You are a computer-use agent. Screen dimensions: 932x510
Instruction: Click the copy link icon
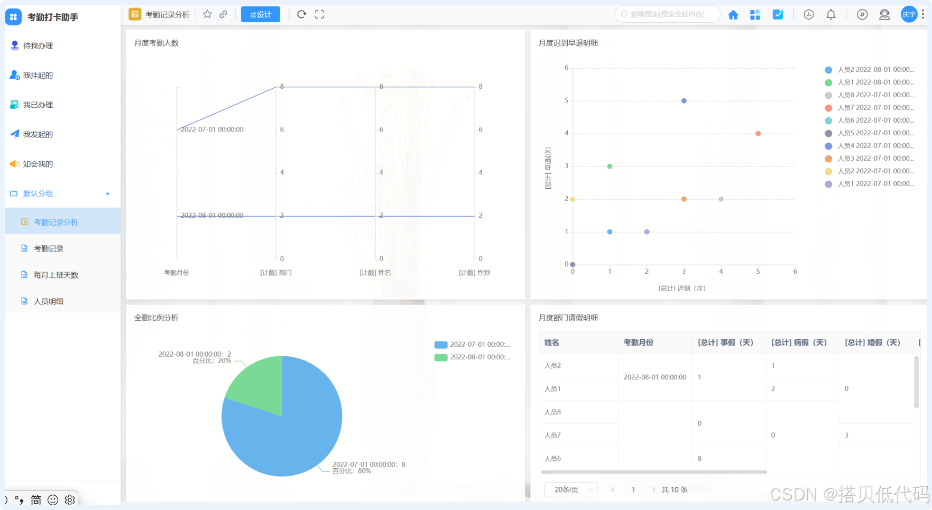click(224, 14)
